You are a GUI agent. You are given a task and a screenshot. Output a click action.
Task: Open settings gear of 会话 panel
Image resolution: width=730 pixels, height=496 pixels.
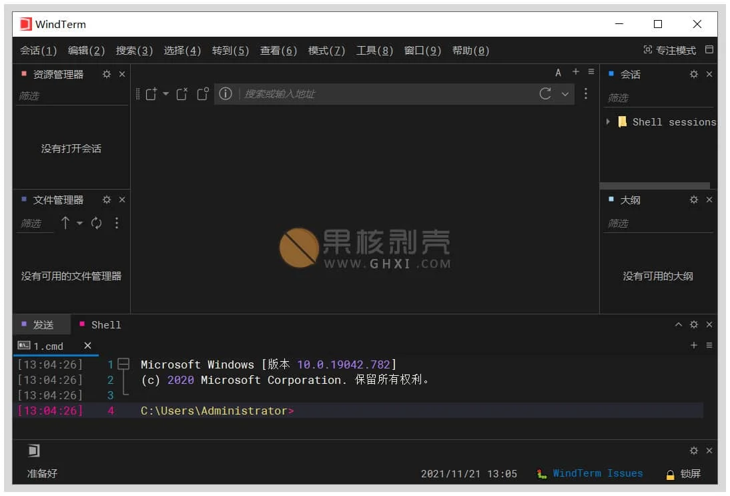pos(694,74)
